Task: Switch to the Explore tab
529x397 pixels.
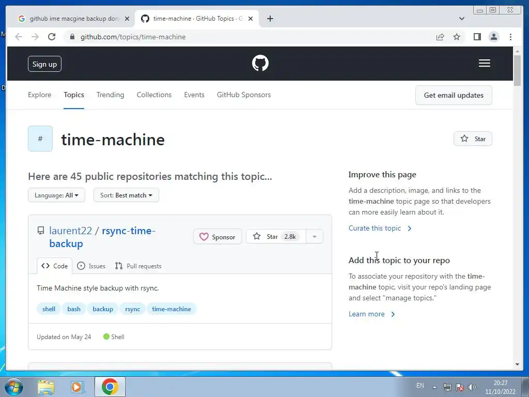Action: point(39,95)
